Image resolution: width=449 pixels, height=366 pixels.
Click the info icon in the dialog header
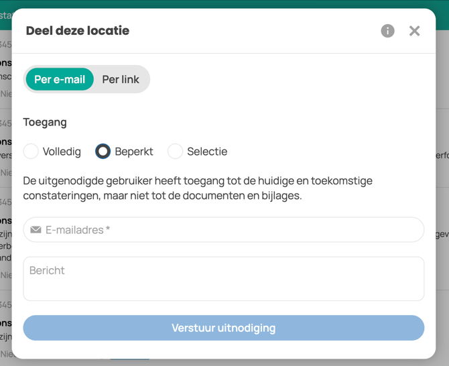tap(387, 31)
